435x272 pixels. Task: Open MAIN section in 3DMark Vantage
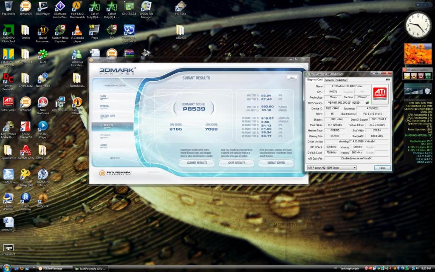pos(103,96)
